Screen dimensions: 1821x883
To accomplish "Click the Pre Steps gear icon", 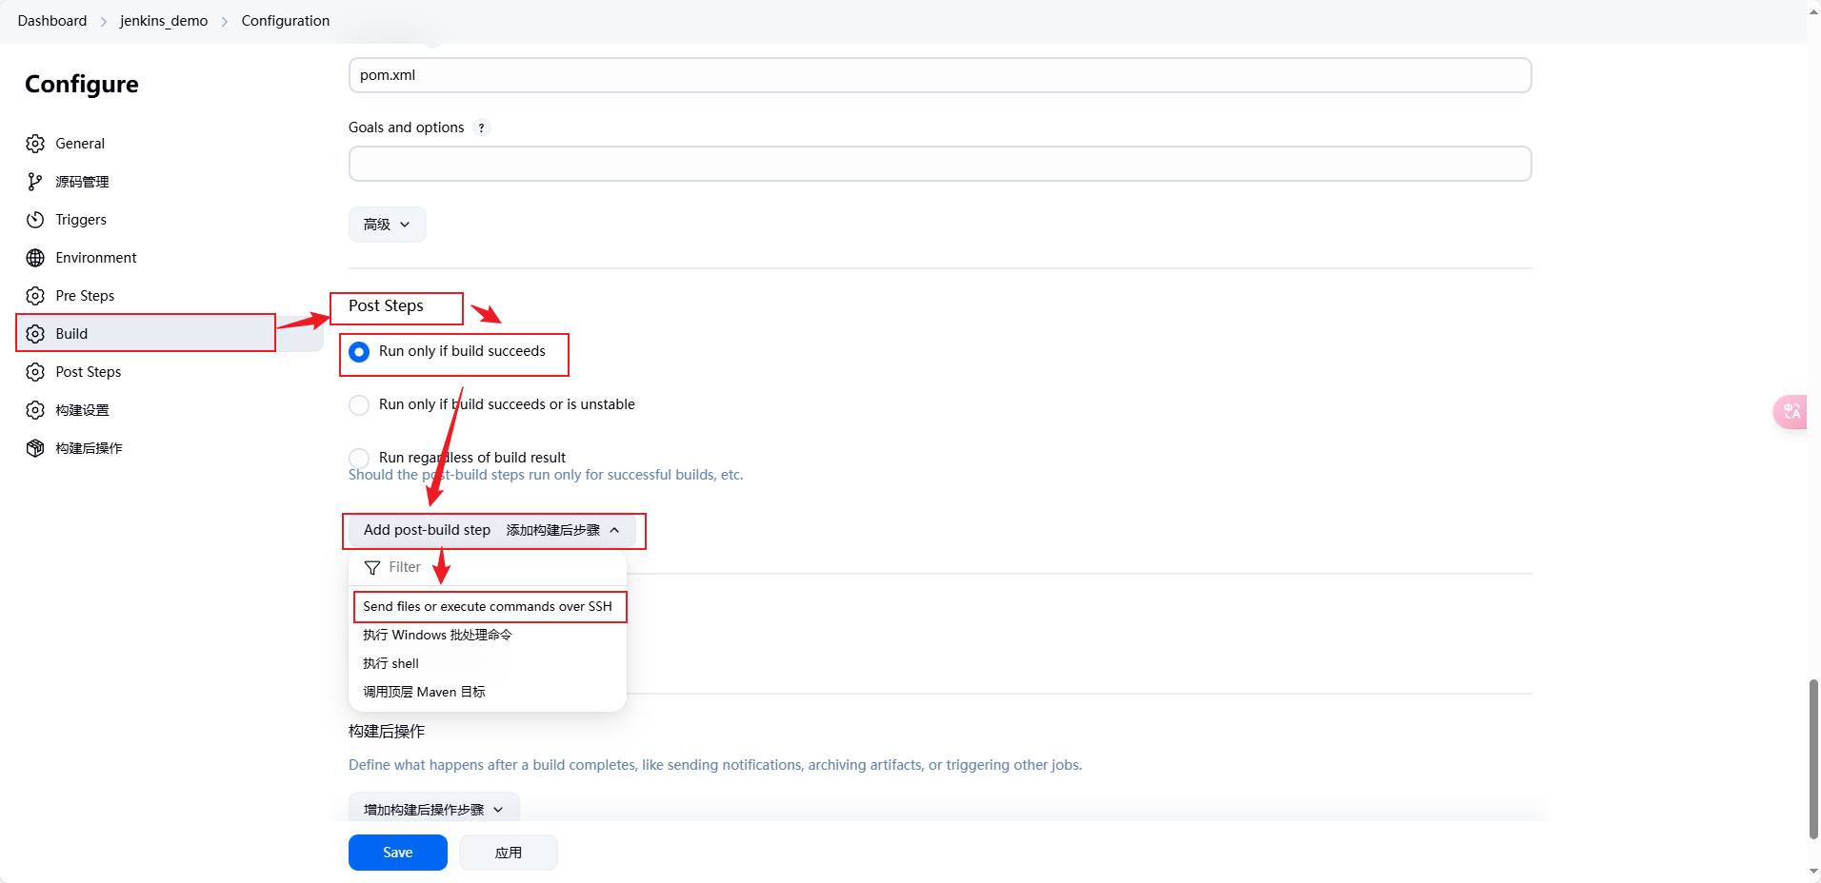I will pyautogui.click(x=35, y=296).
